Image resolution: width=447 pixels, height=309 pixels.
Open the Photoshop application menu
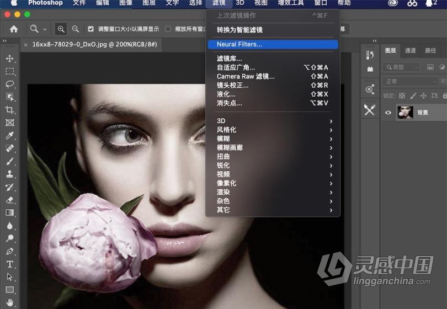tap(45, 3)
